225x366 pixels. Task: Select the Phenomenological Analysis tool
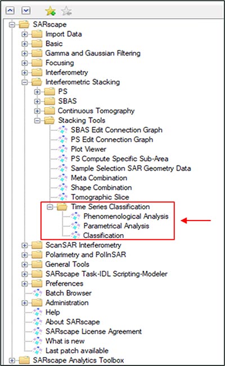(126, 216)
